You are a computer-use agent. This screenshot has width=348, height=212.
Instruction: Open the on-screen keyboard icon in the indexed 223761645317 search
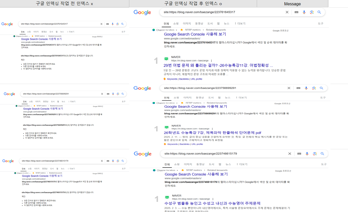296,12
